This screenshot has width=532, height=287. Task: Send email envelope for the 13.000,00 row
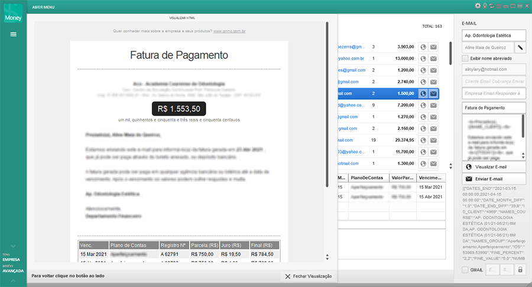433,58
